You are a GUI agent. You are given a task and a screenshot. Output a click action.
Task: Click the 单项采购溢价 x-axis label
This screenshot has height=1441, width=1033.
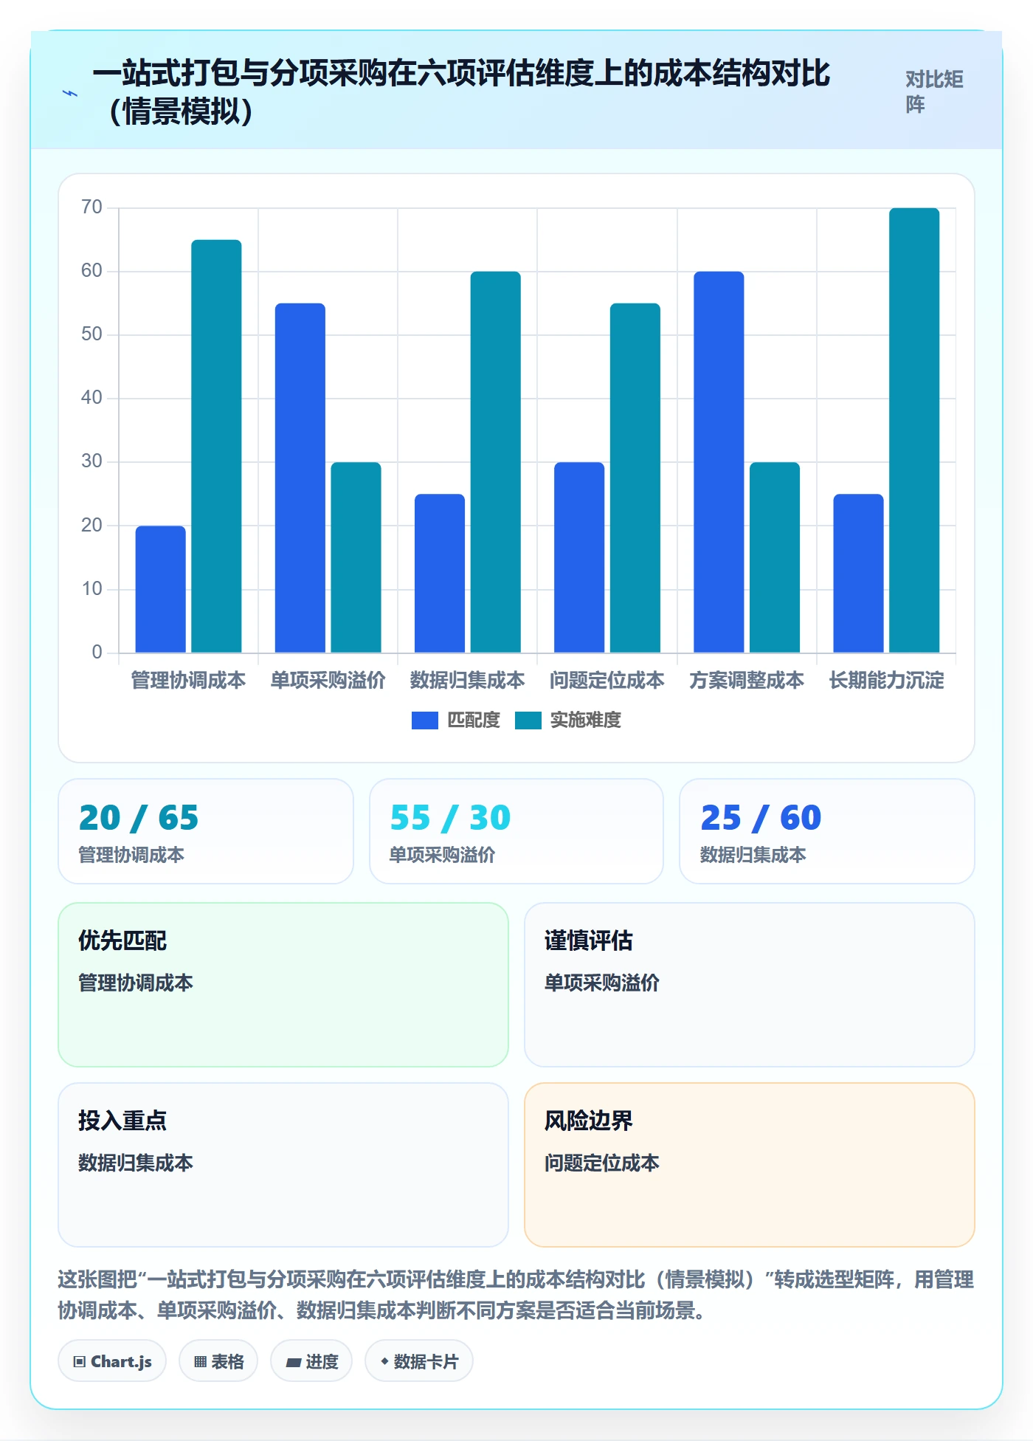[328, 680]
